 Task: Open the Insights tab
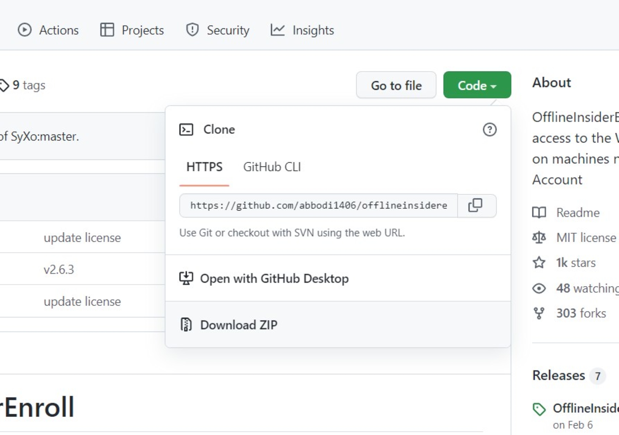tap(302, 30)
